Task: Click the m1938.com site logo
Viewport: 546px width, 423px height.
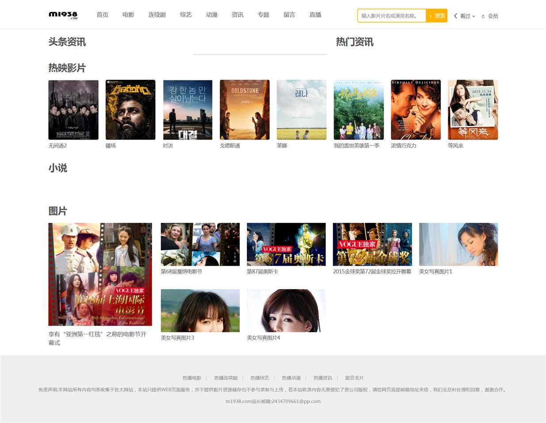Action: [63, 15]
